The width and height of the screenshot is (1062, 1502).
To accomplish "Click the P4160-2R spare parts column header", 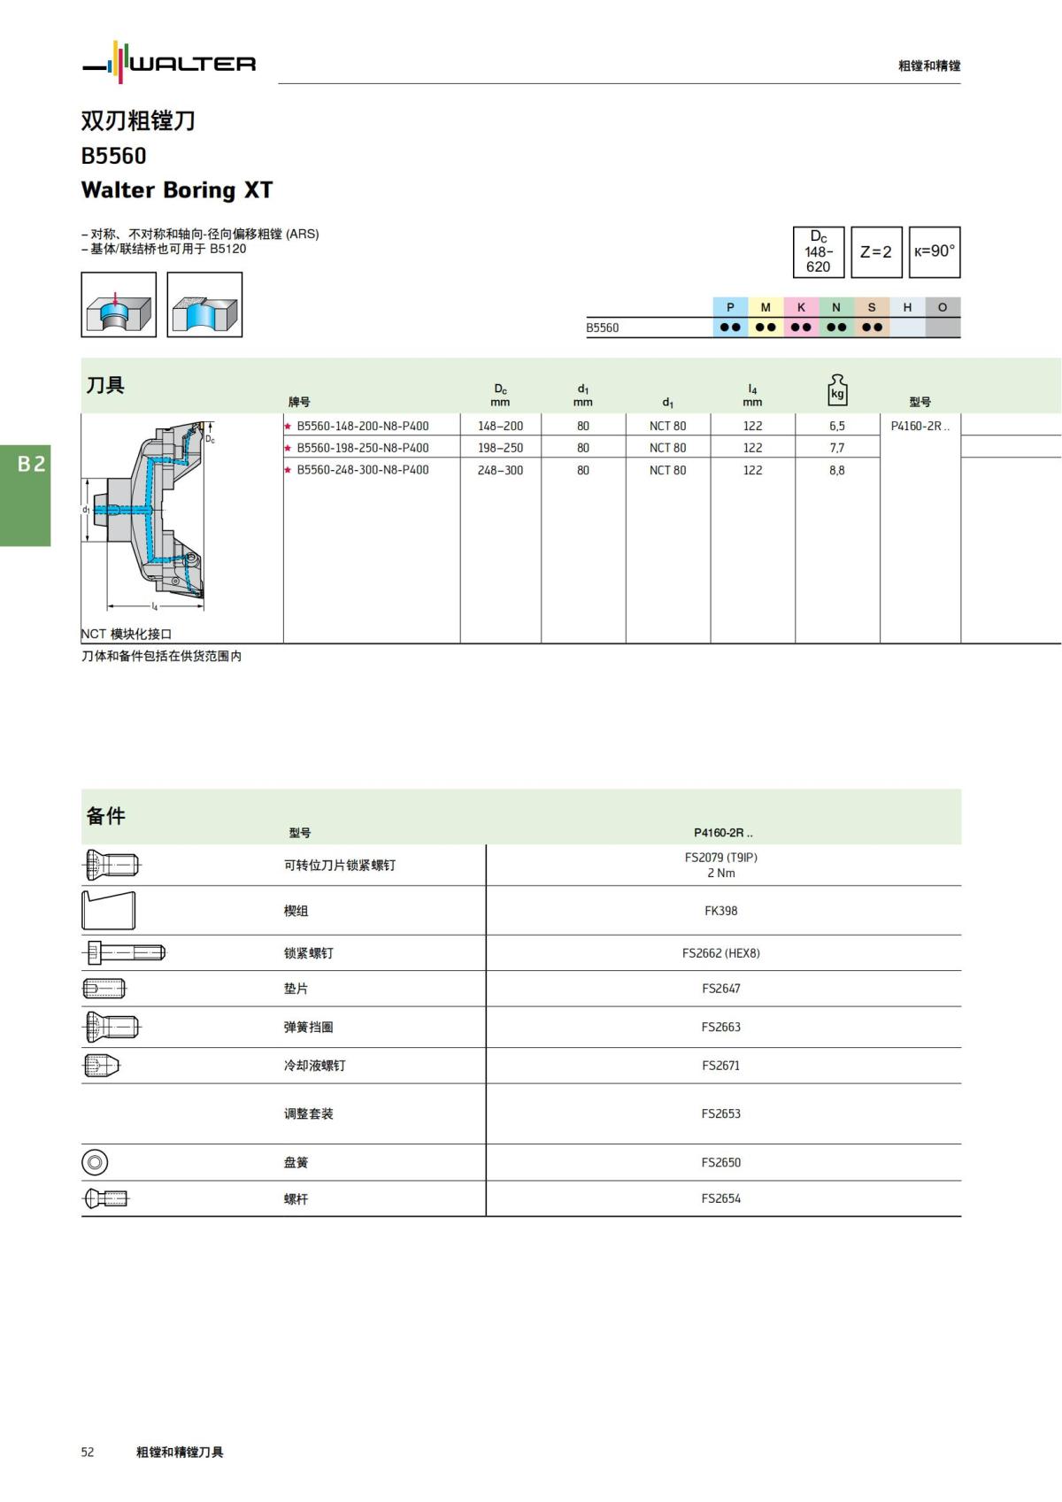I will point(723,833).
